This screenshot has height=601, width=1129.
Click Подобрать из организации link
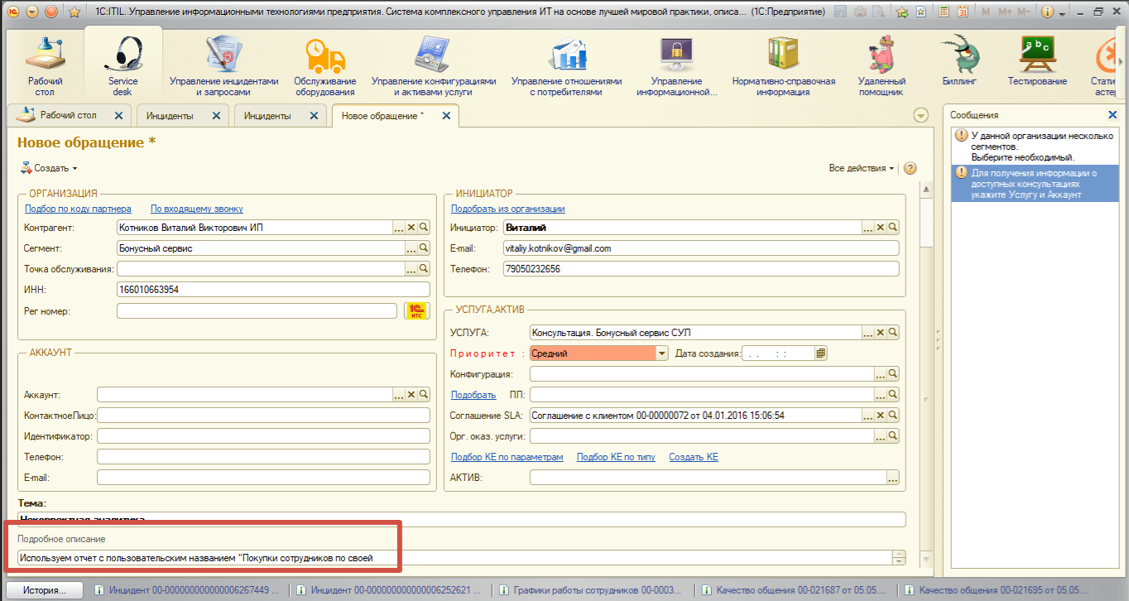coord(507,209)
